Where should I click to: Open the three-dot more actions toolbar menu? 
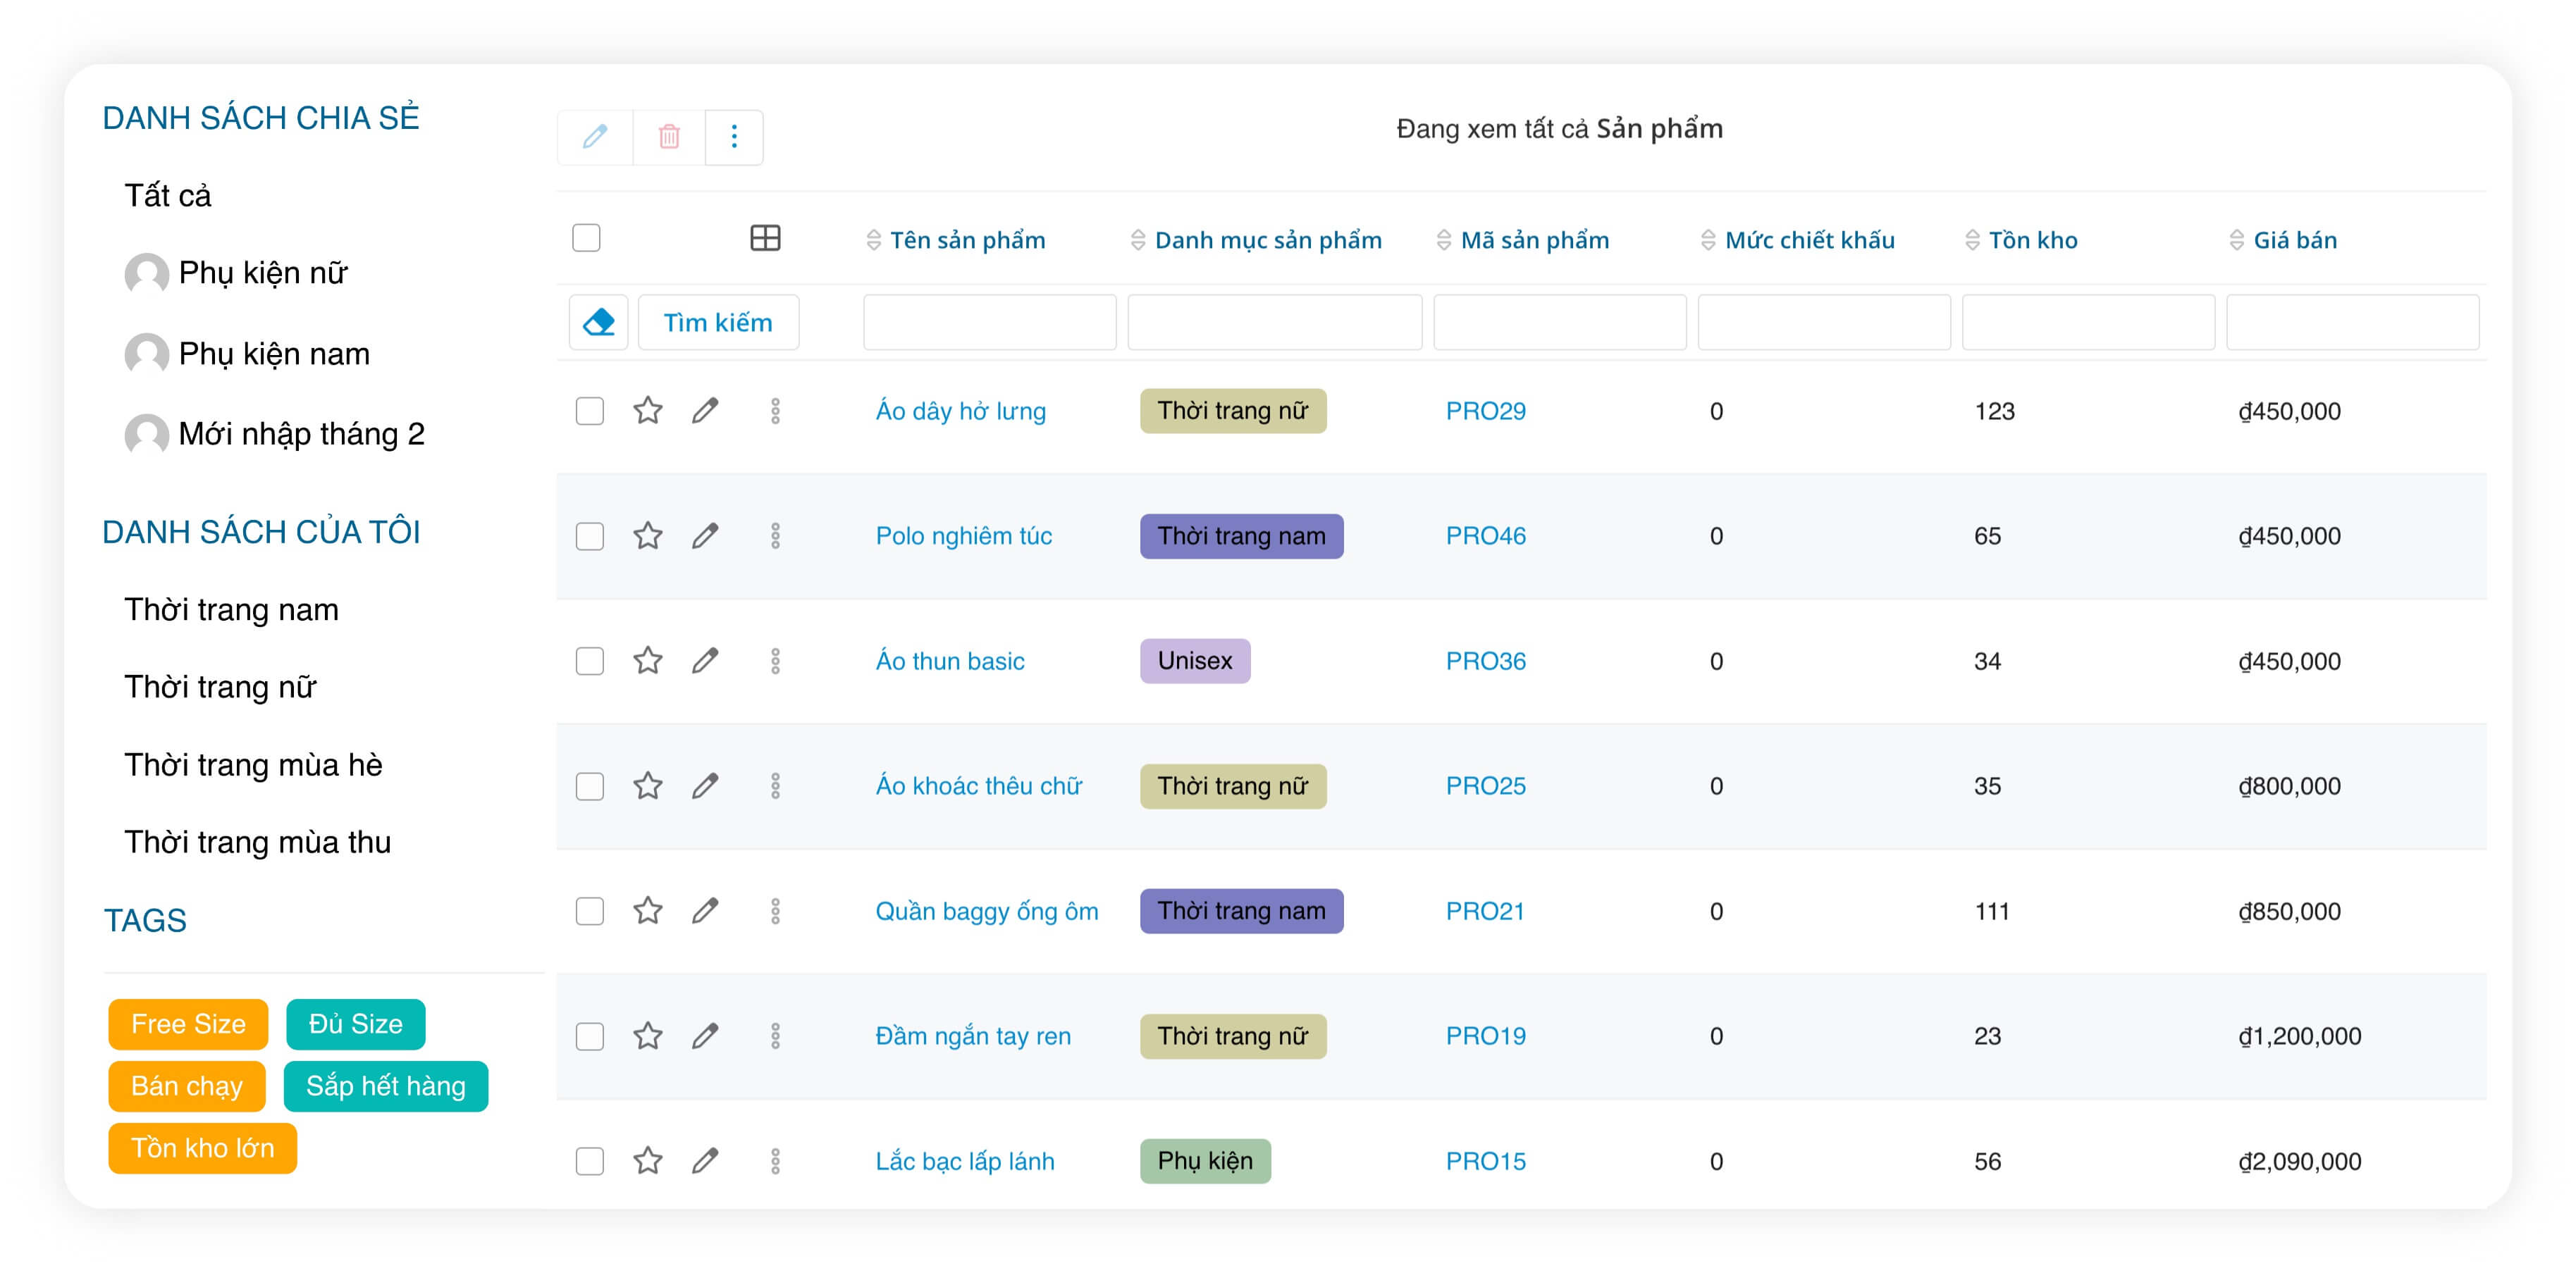coord(734,137)
